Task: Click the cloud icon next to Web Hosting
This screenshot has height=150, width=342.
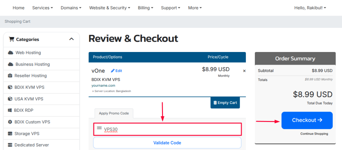Action: pos(10,53)
